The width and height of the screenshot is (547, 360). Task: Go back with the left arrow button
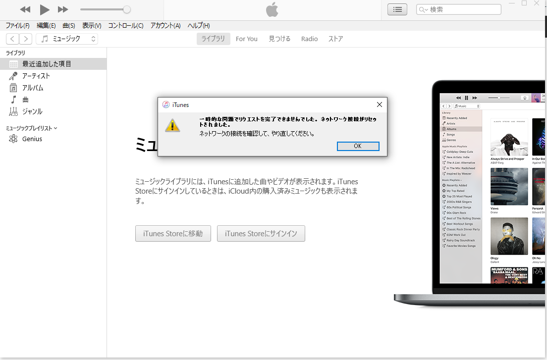(x=12, y=39)
